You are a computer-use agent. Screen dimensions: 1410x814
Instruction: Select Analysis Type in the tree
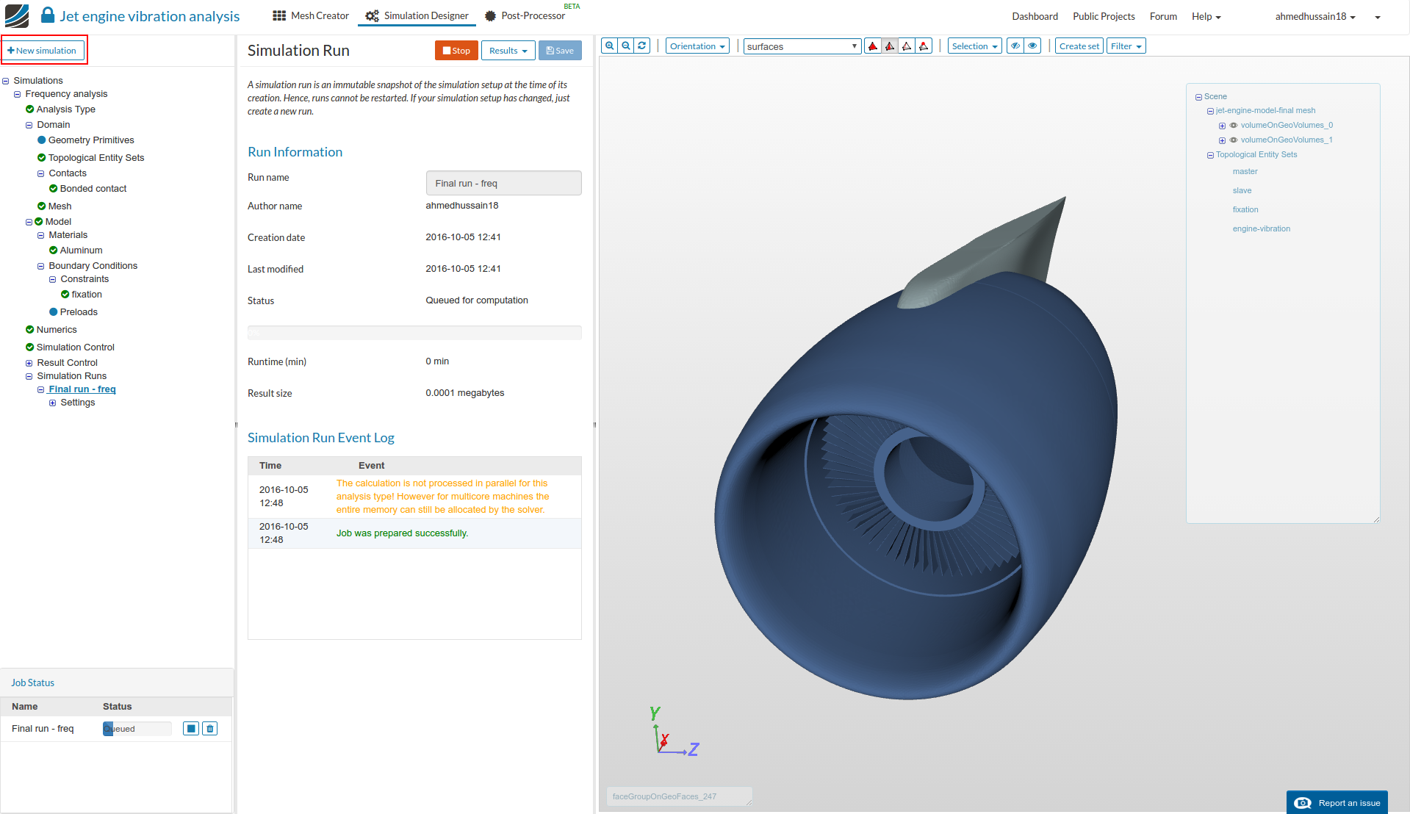click(x=65, y=109)
